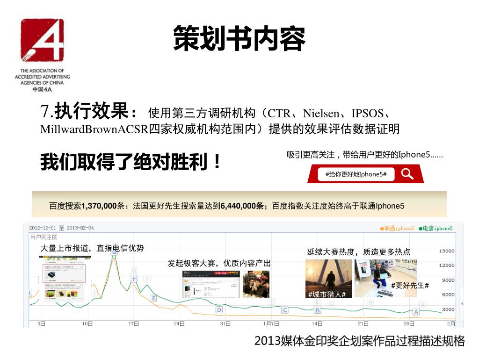Viewport: 479px width, 359px height.
Task: Click the red 4A association logo
Action: point(42,40)
